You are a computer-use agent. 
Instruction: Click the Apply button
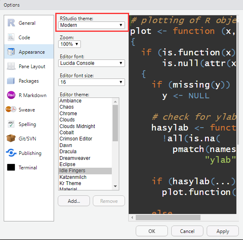click(x=222, y=231)
